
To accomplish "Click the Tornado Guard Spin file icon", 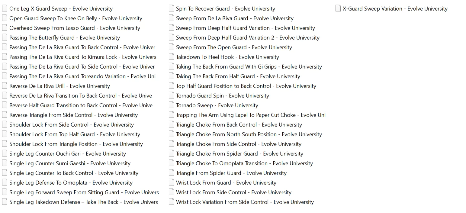I will (x=171, y=95).
